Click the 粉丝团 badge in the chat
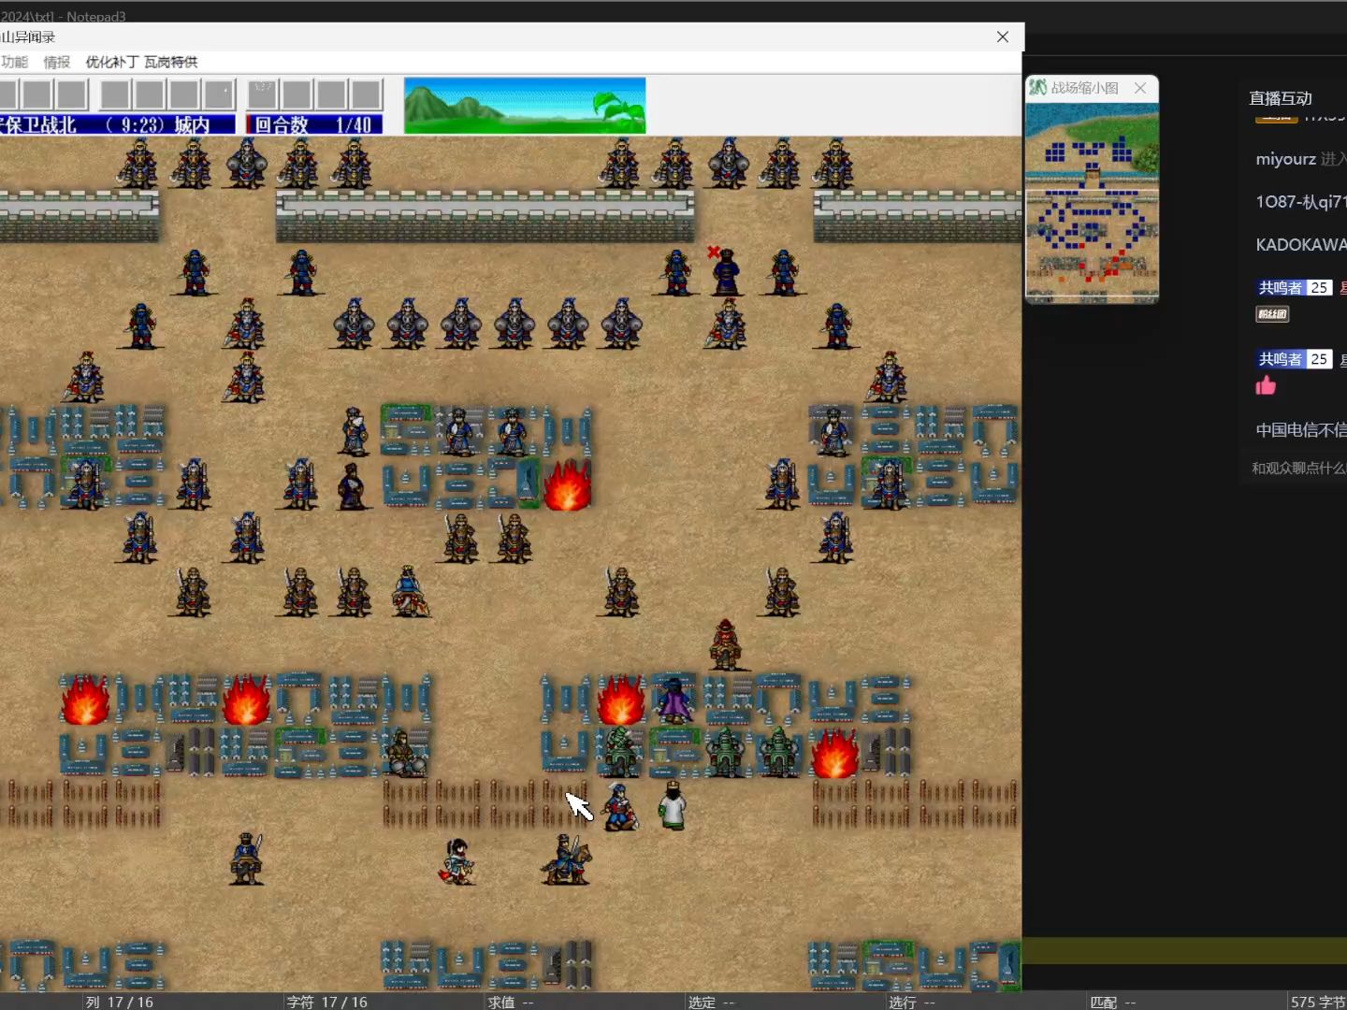 tap(1272, 314)
